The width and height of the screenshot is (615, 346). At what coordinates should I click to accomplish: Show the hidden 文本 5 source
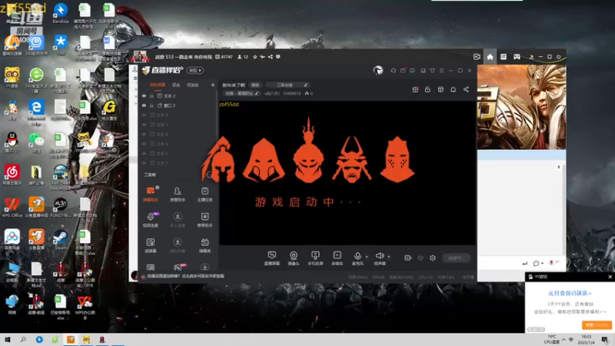(x=144, y=153)
